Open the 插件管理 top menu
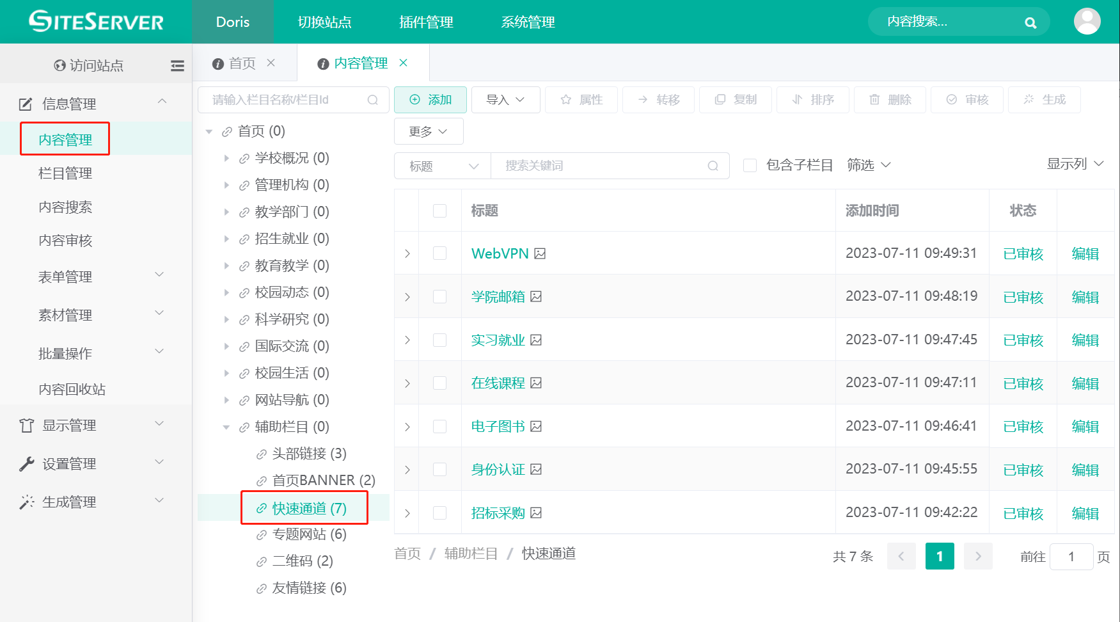 [426, 22]
